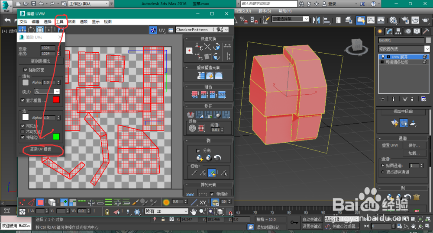Image resolution: width=433 pixels, height=233 pixels.
Task: Select the zoom region tool
Action: point(211,211)
